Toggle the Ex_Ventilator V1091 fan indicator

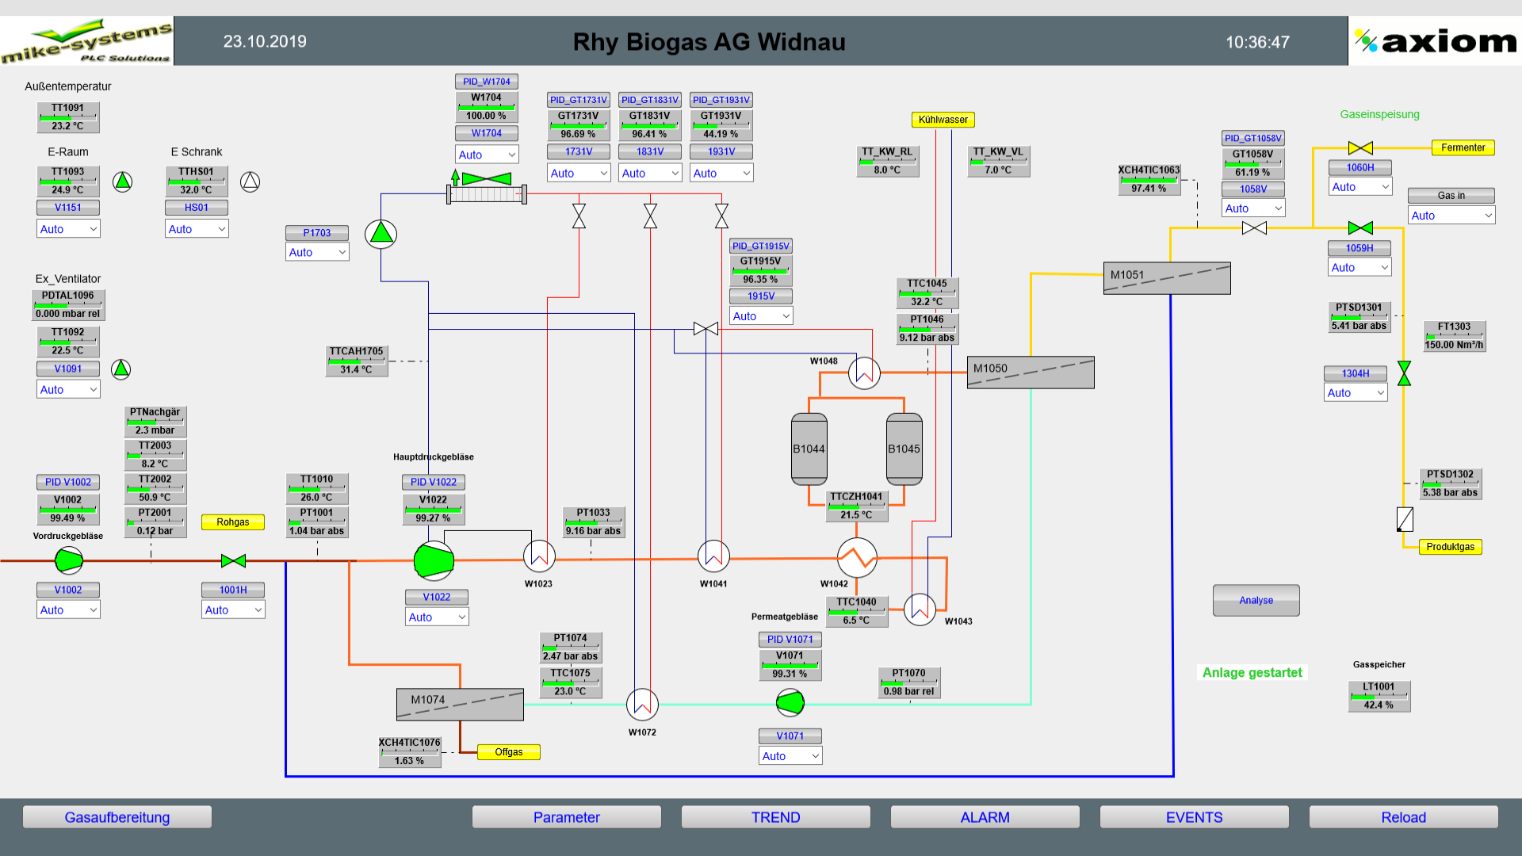[120, 369]
